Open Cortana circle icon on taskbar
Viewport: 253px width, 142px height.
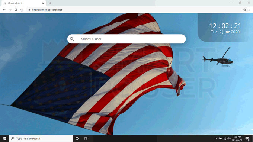coord(77,138)
